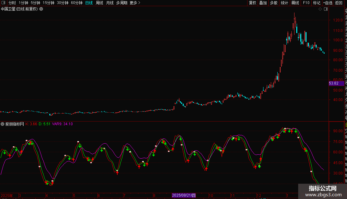Click month 4 on the time axis
Screen dimensions: 347x199
(x=47, y=195)
